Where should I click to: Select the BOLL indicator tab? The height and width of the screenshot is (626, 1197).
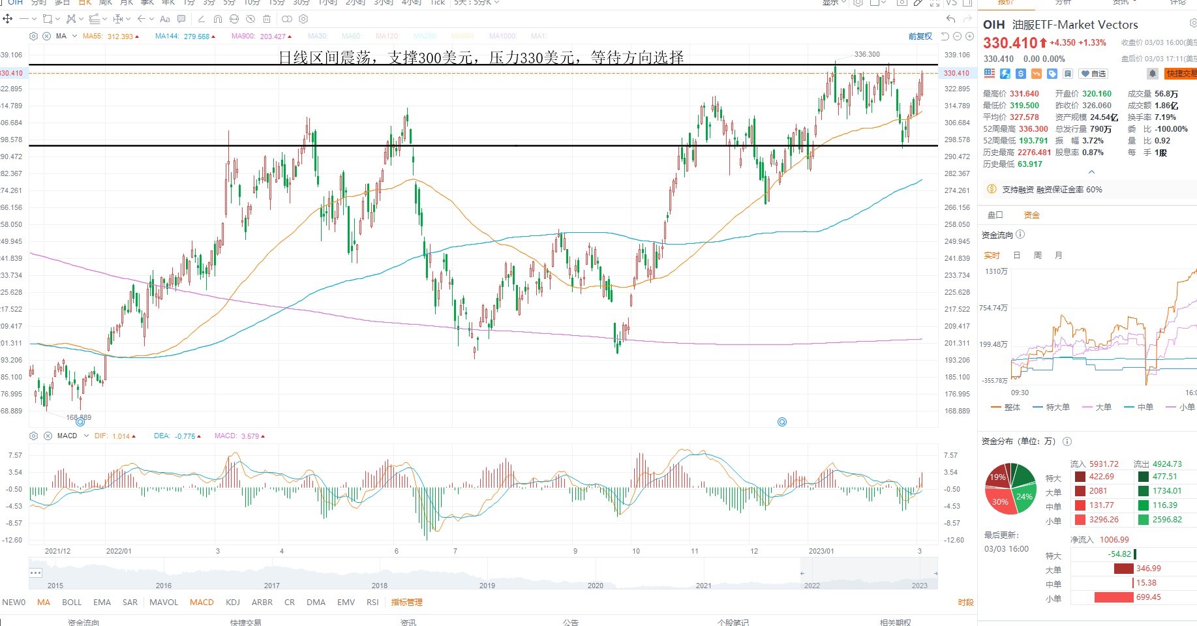pos(72,603)
